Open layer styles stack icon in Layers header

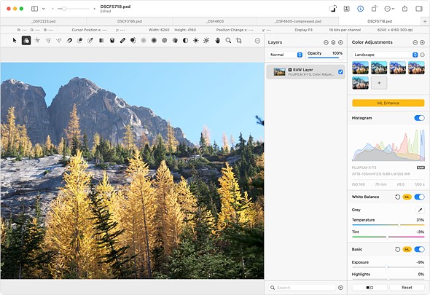pyautogui.click(x=333, y=42)
